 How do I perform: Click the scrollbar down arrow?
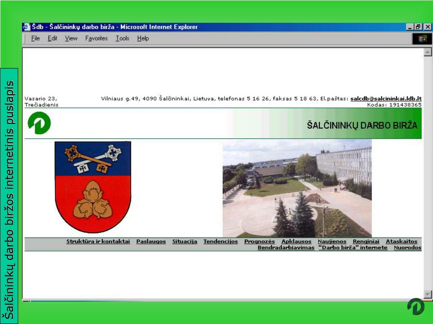[x=428, y=294]
